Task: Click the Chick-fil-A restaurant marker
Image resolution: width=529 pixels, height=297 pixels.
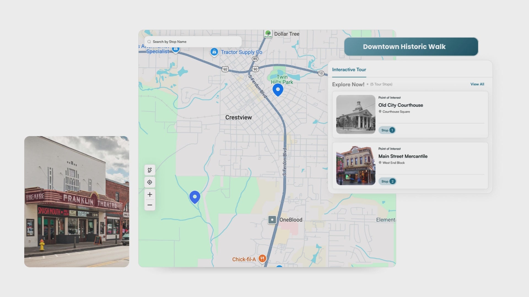Action: (x=262, y=258)
